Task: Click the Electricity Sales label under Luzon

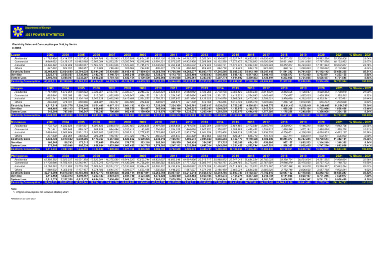Action: pos(21,71)
